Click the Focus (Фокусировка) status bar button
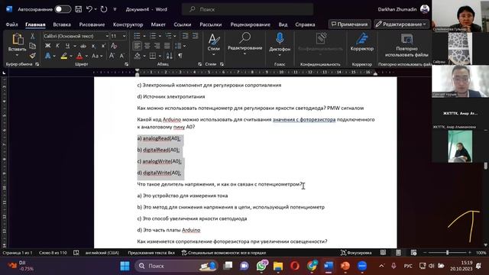Screen dimensions: 489x275 point(356,253)
